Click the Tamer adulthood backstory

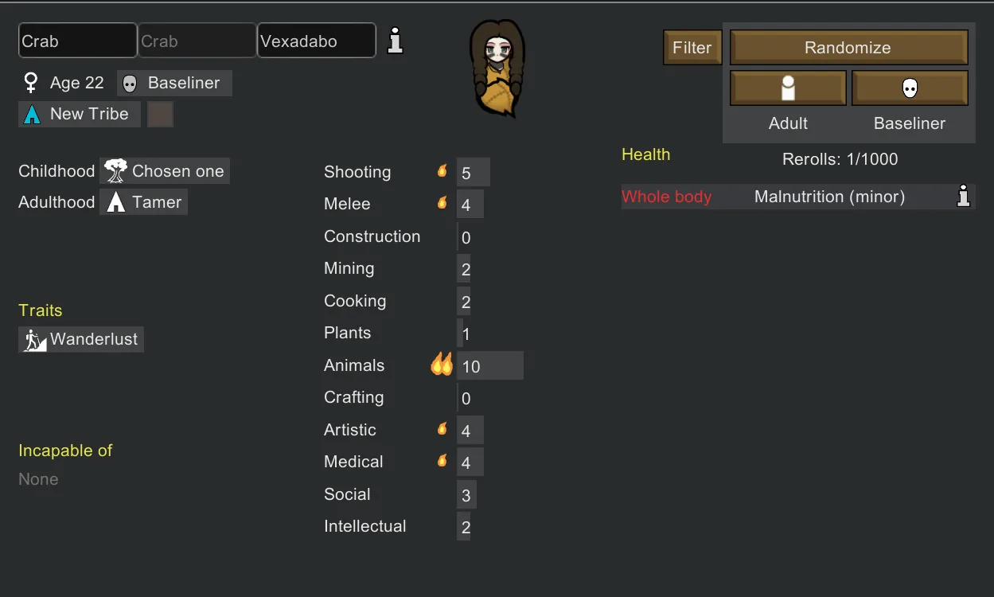(143, 202)
